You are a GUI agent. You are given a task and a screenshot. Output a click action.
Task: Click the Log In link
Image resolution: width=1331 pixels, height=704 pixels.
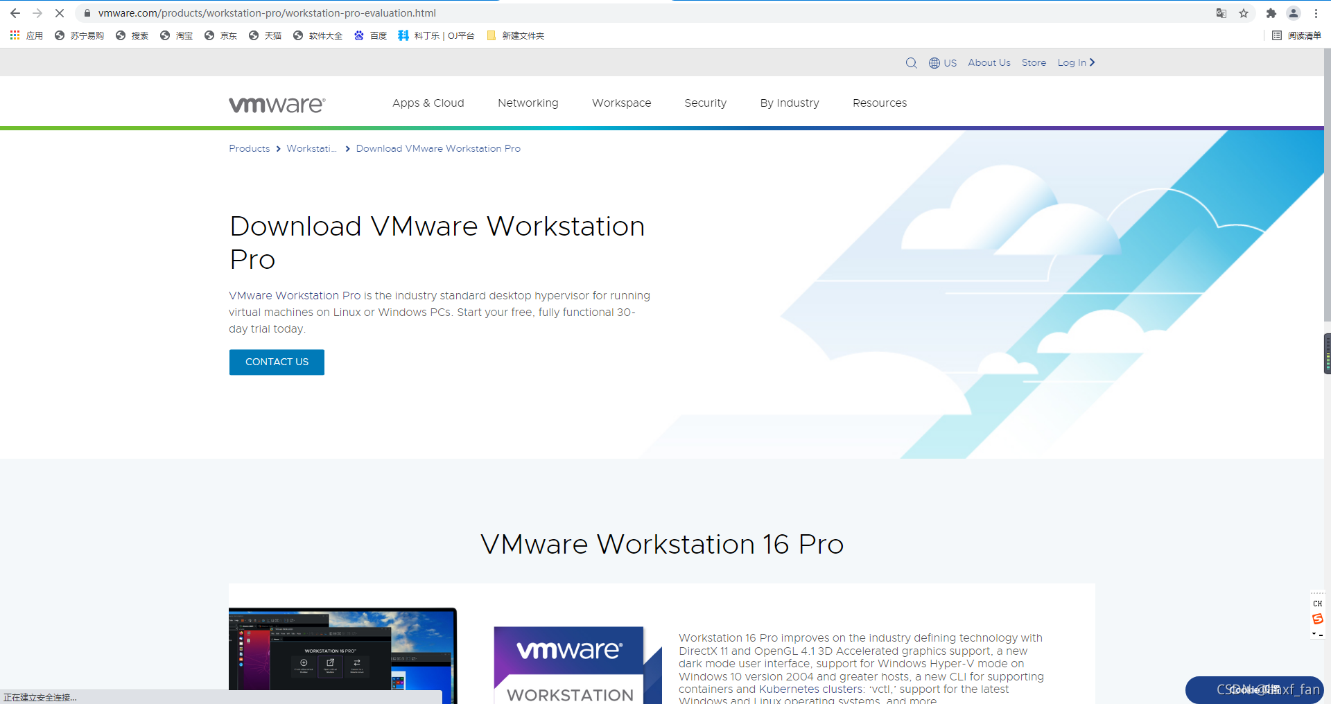coord(1076,62)
